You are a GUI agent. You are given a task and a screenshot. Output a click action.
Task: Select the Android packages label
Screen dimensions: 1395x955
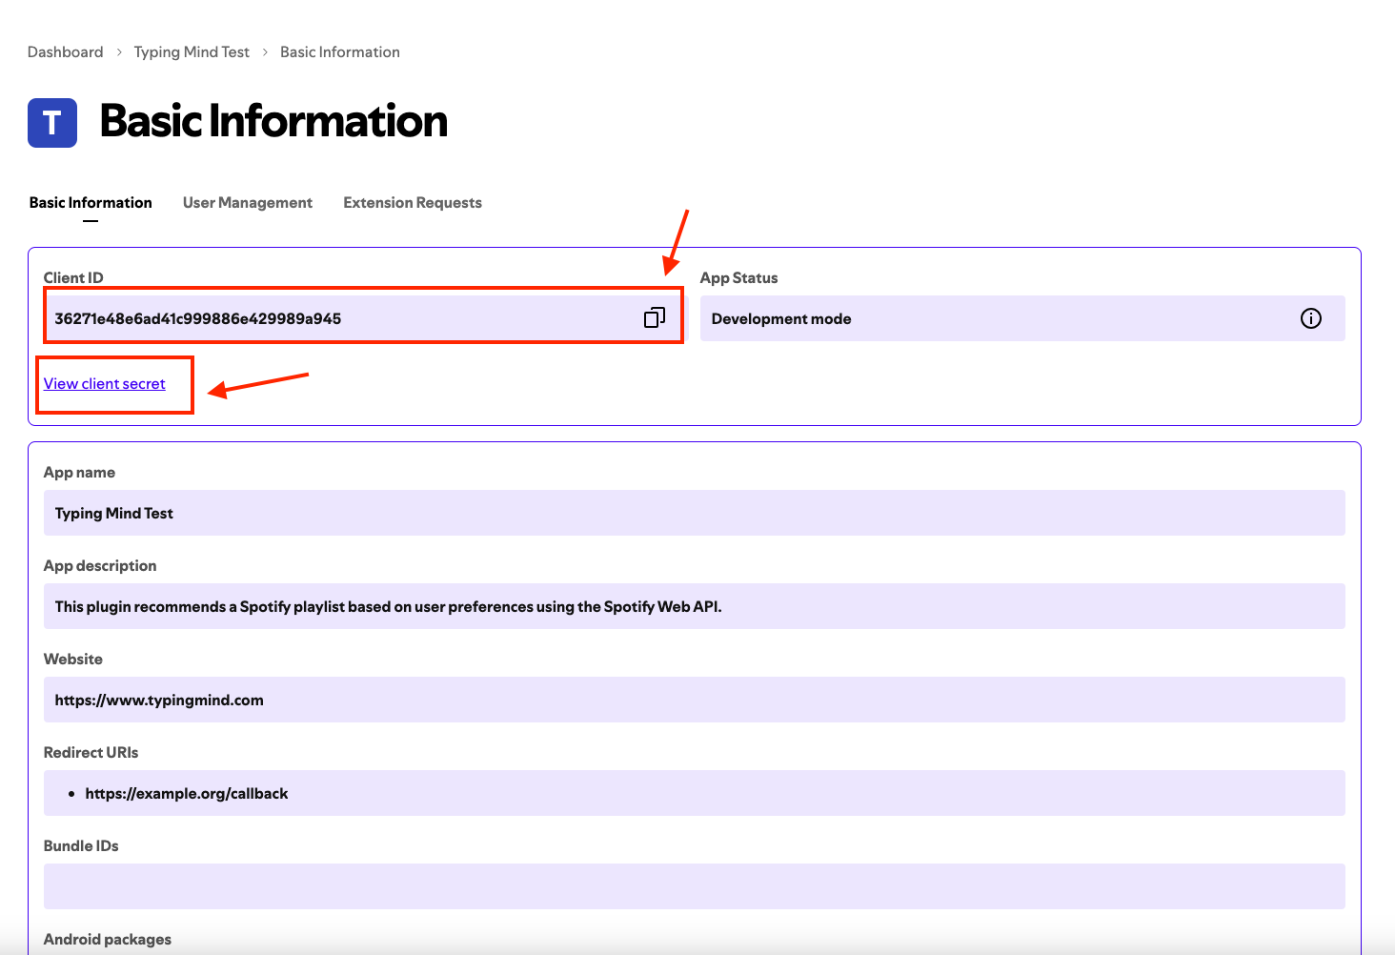108,939
